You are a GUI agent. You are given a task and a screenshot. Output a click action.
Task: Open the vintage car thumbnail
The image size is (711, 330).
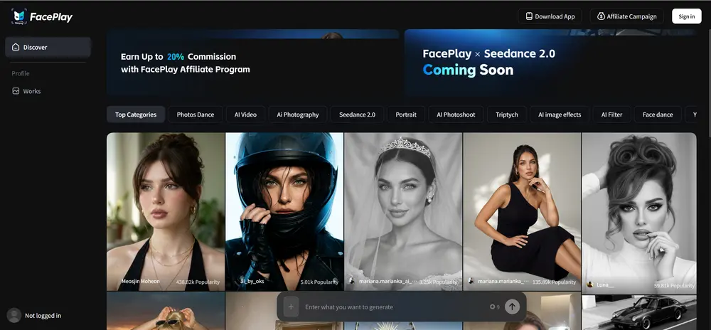click(639, 313)
